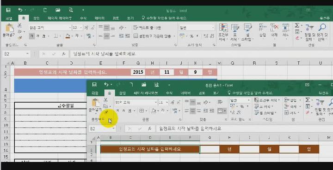This screenshot has height=170, width=333.
Task: Open Formulas (수식) tab in back window
Action: tap(83, 18)
